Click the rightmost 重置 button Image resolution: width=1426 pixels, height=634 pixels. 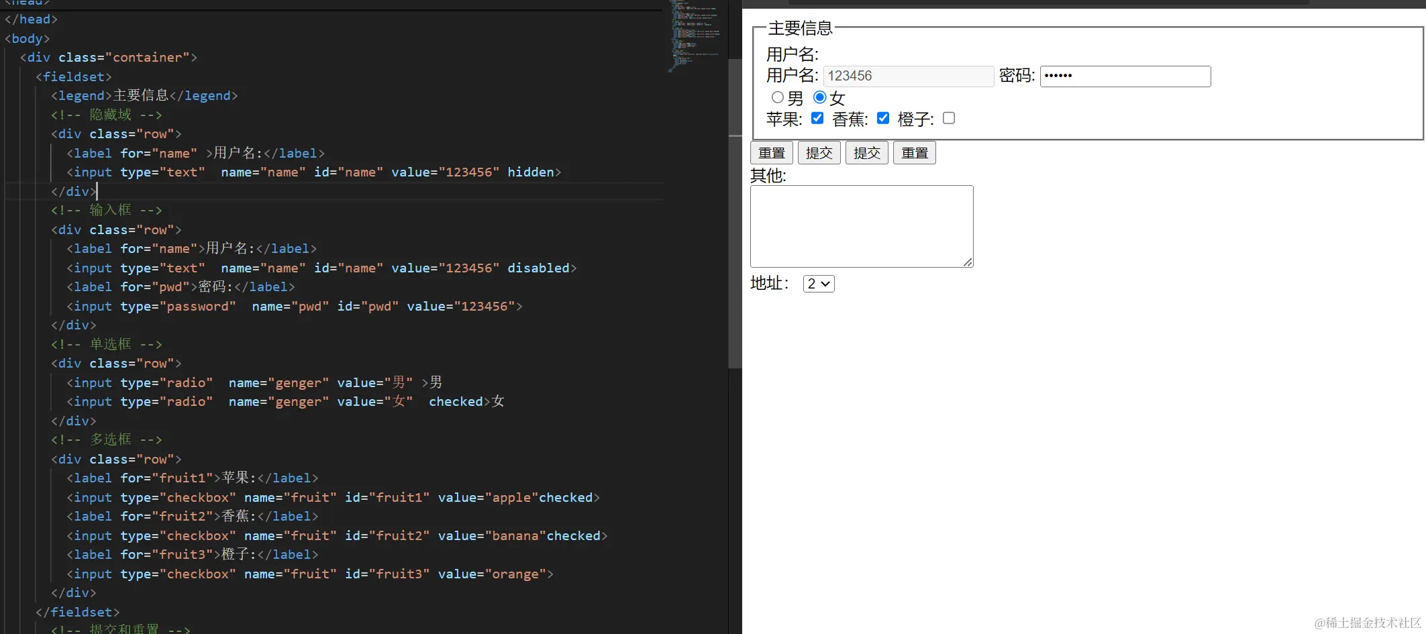click(915, 153)
